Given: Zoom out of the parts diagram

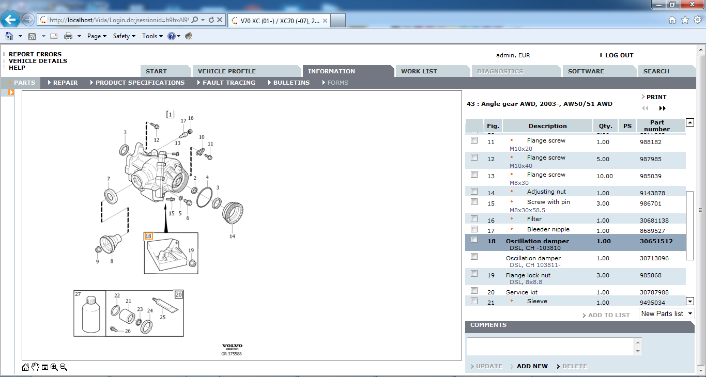Looking at the screenshot, I should 64,367.
